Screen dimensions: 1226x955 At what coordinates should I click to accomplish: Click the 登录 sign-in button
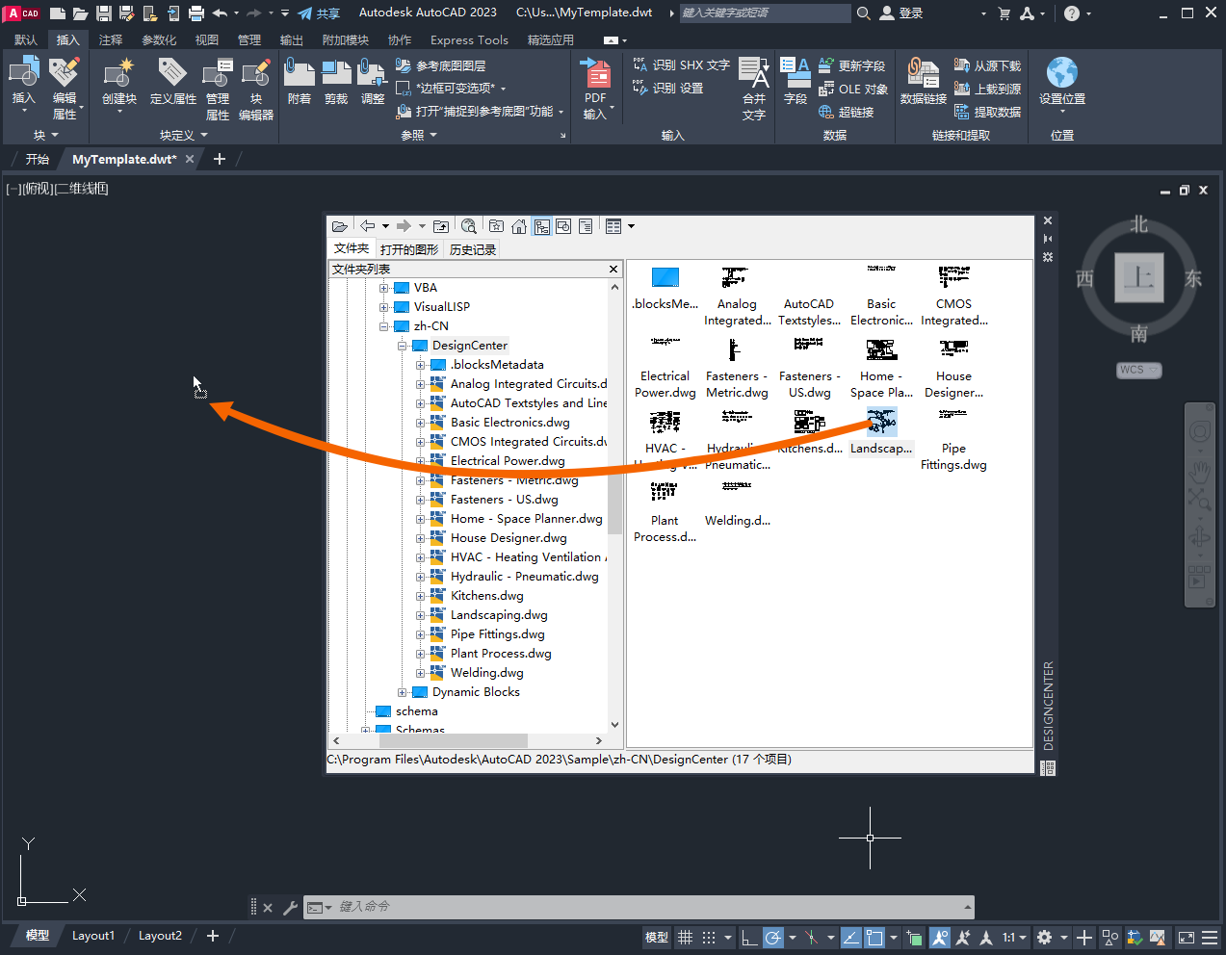pyautogui.click(x=901, y=13)
